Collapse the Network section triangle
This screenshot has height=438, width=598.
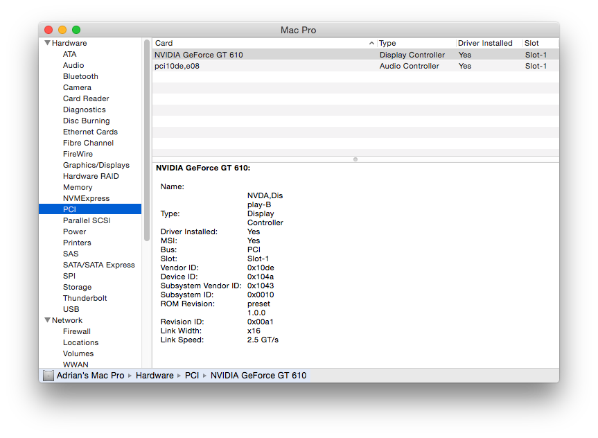(x=47, y=320)
